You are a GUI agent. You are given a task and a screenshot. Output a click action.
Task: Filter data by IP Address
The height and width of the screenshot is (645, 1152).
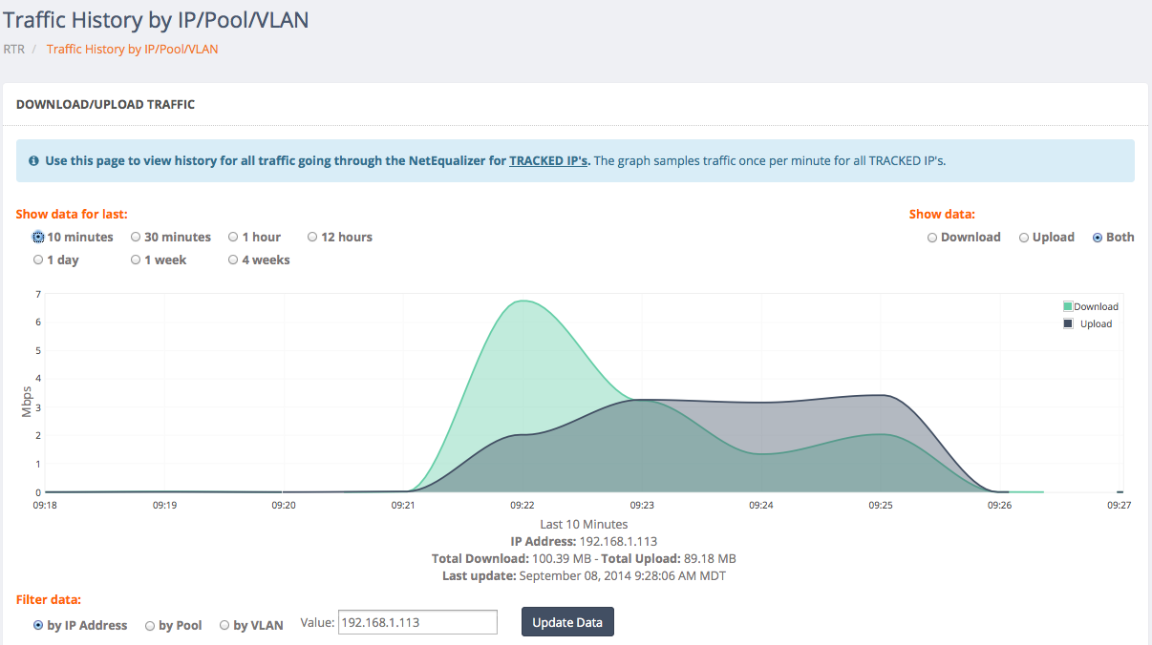coord(38,626)
